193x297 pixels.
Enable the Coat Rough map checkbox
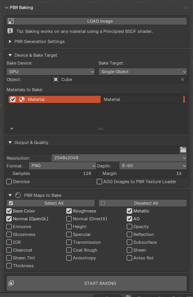69,250
